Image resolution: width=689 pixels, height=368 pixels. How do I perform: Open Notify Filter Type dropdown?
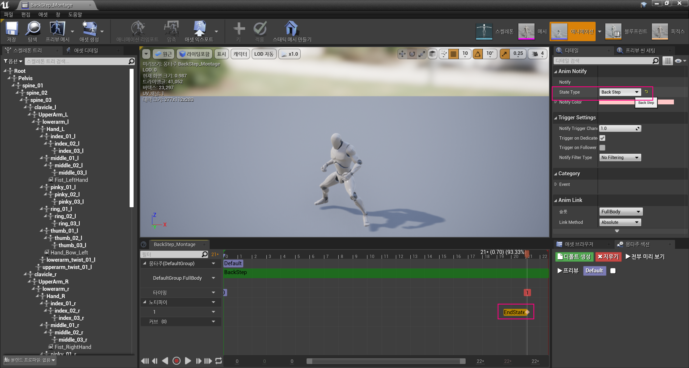coord(620,157)
